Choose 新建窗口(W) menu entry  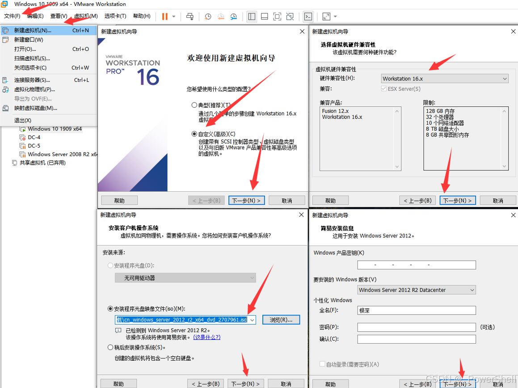click(x=49, y=40)
